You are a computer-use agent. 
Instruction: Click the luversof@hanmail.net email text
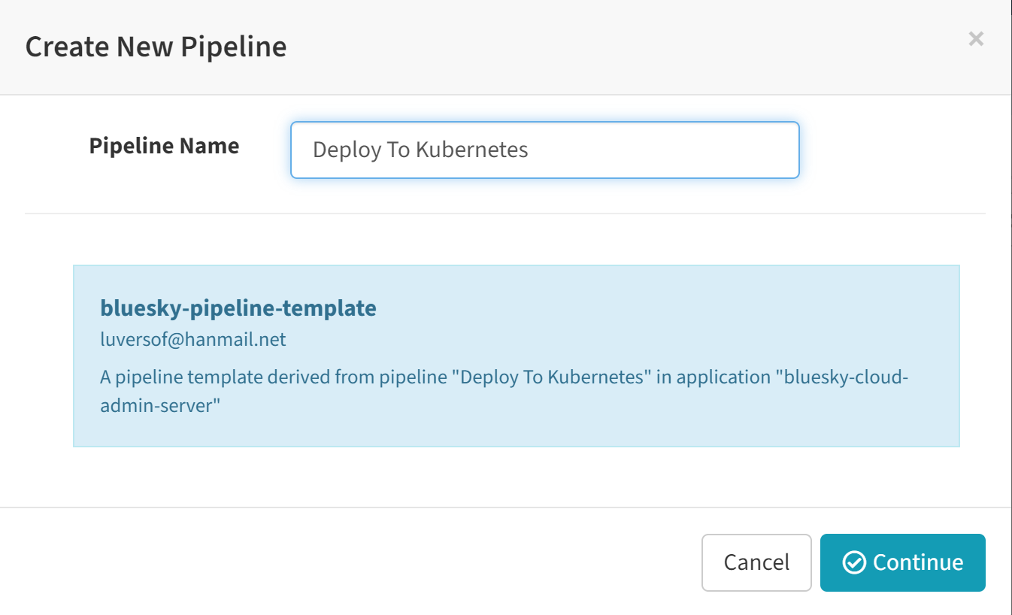pos(193,339)
